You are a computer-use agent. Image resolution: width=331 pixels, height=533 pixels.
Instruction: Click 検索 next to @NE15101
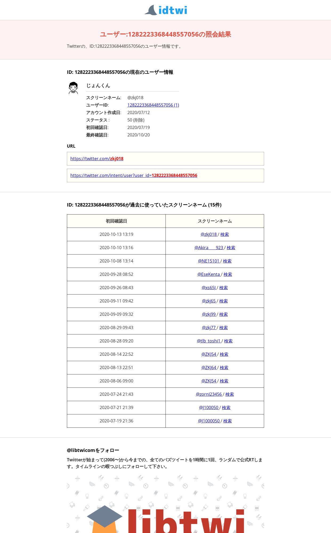coord(227,261)
